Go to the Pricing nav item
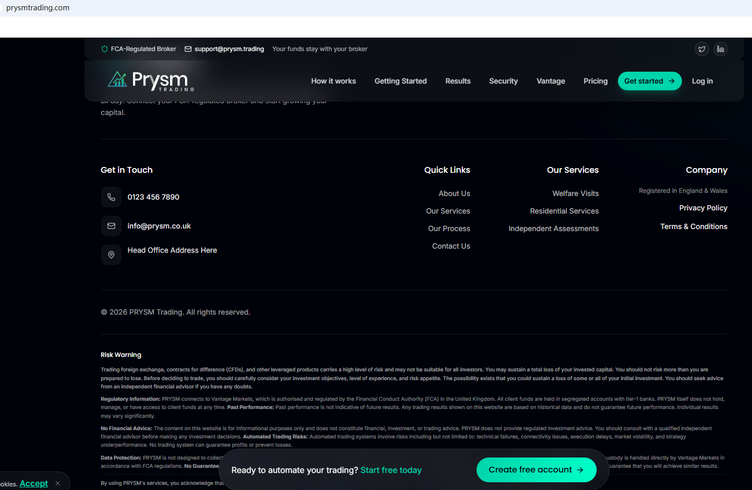The image size is (752, 490). point(595,81)
